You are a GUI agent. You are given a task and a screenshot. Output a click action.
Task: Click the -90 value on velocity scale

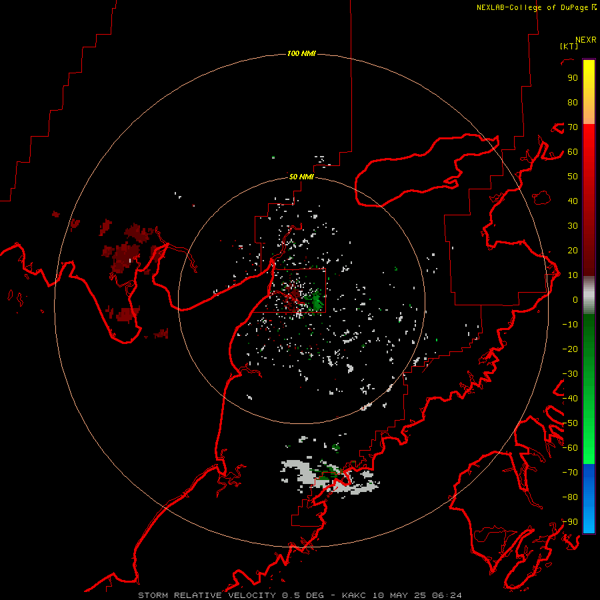570,522
